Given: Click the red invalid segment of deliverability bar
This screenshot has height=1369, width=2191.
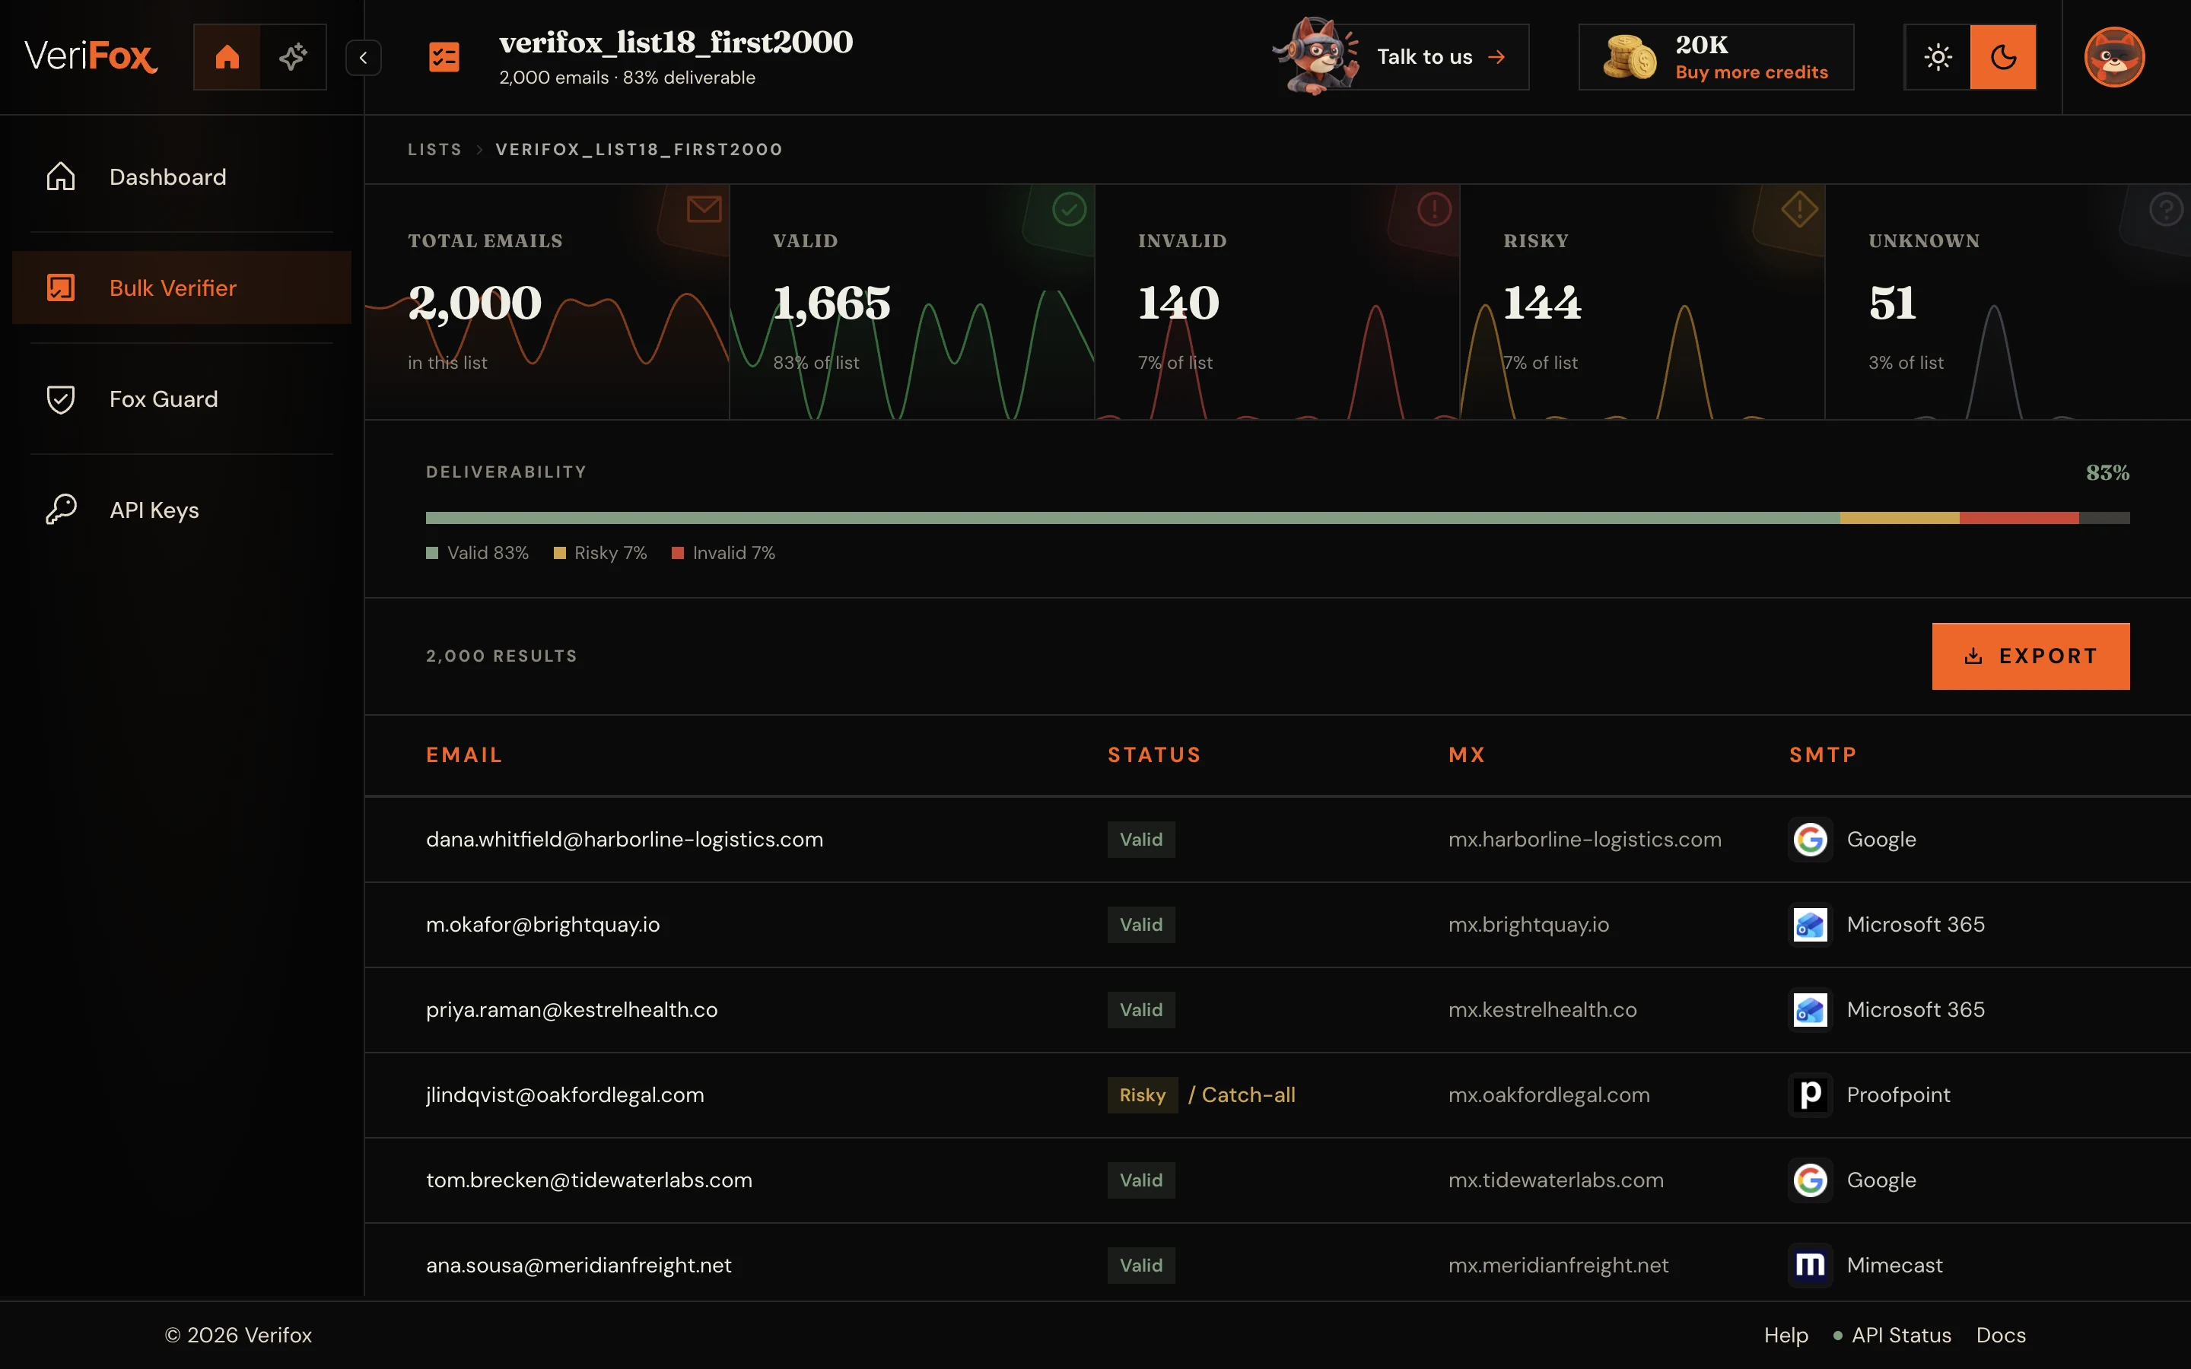Looking at the screenshot, I should pyautogui.click(x=2019, y=518).
